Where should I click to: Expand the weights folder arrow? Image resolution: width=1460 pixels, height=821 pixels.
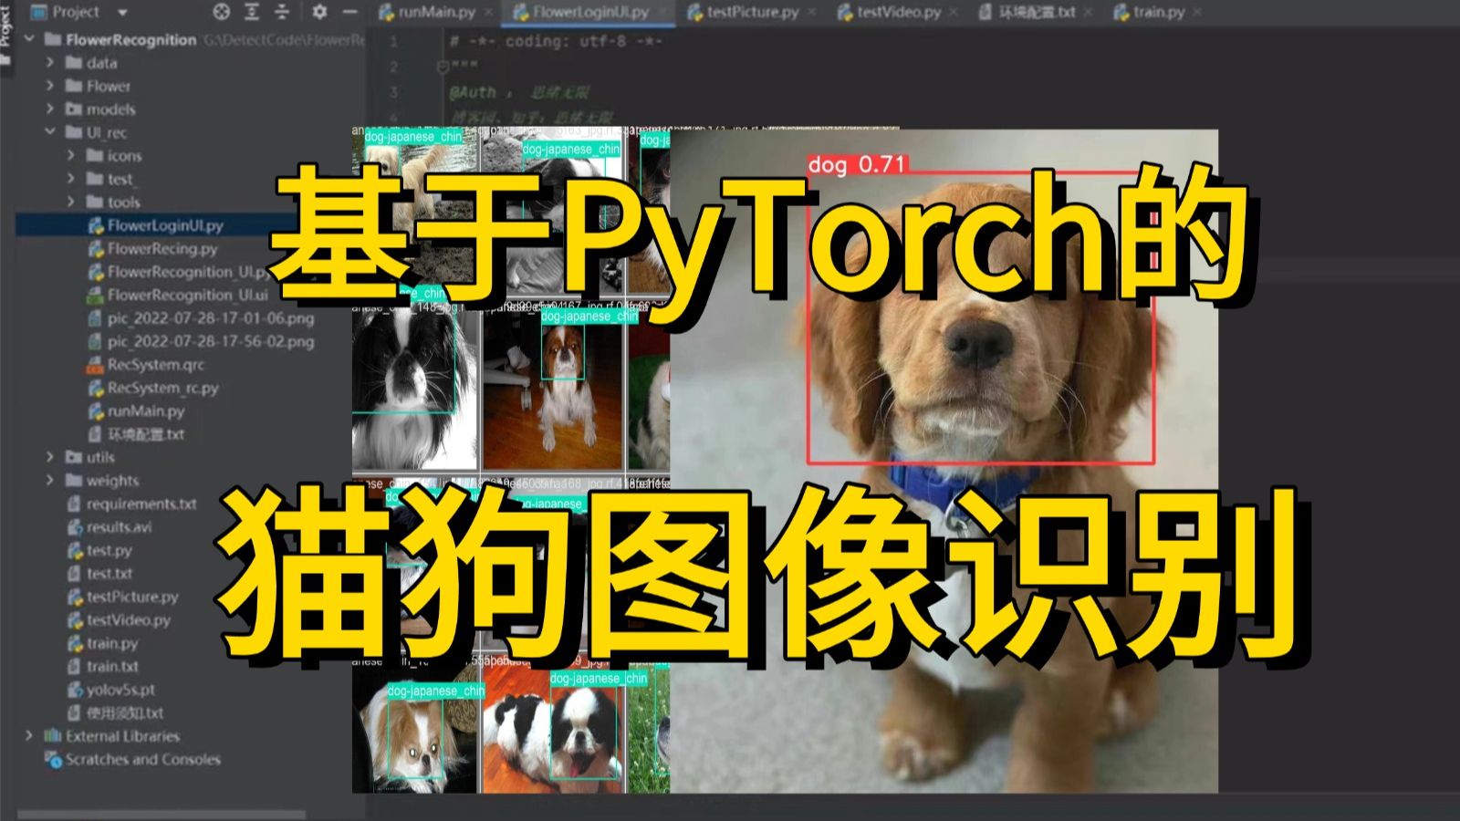tap(50, 481)
